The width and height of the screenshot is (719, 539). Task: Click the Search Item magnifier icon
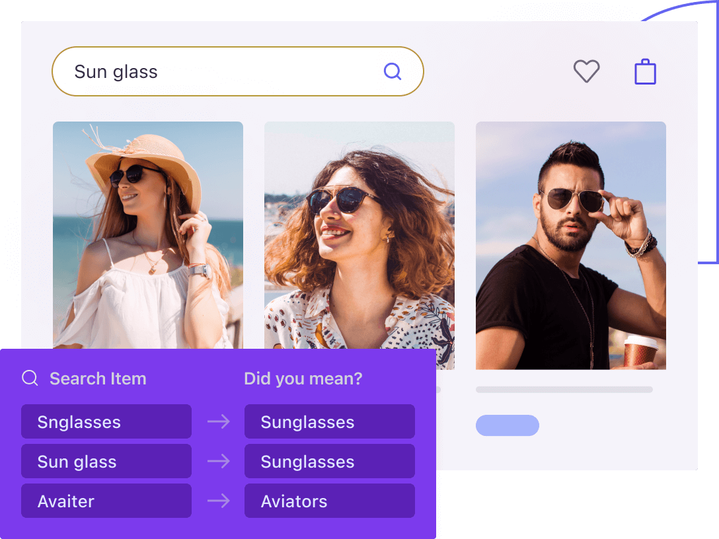click(x=30, y=378)
